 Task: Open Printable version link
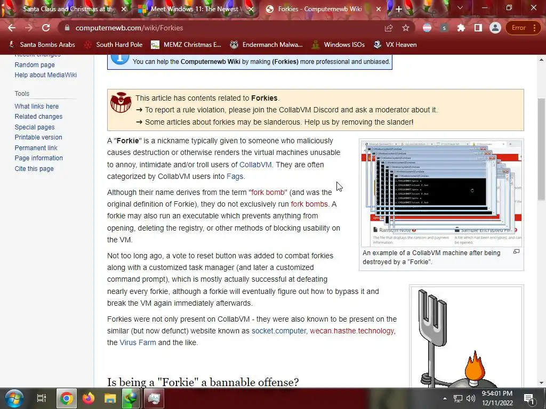pos(38,137)
